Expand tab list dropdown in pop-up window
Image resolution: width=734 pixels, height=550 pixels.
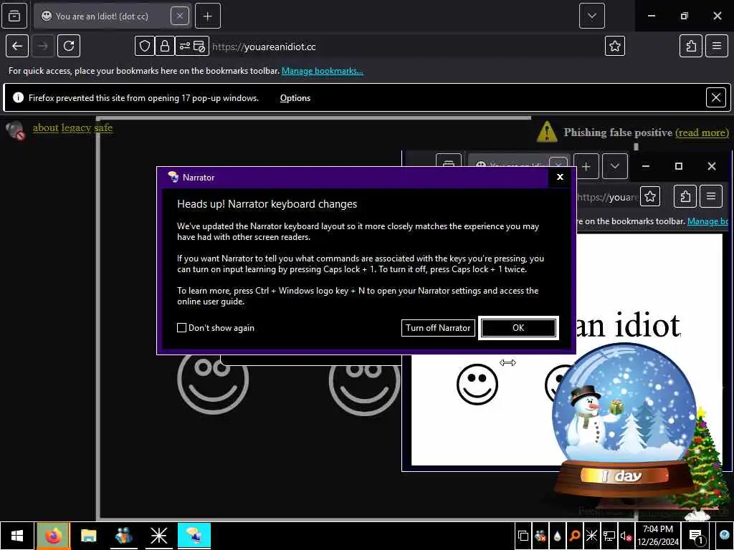point(614,166)
